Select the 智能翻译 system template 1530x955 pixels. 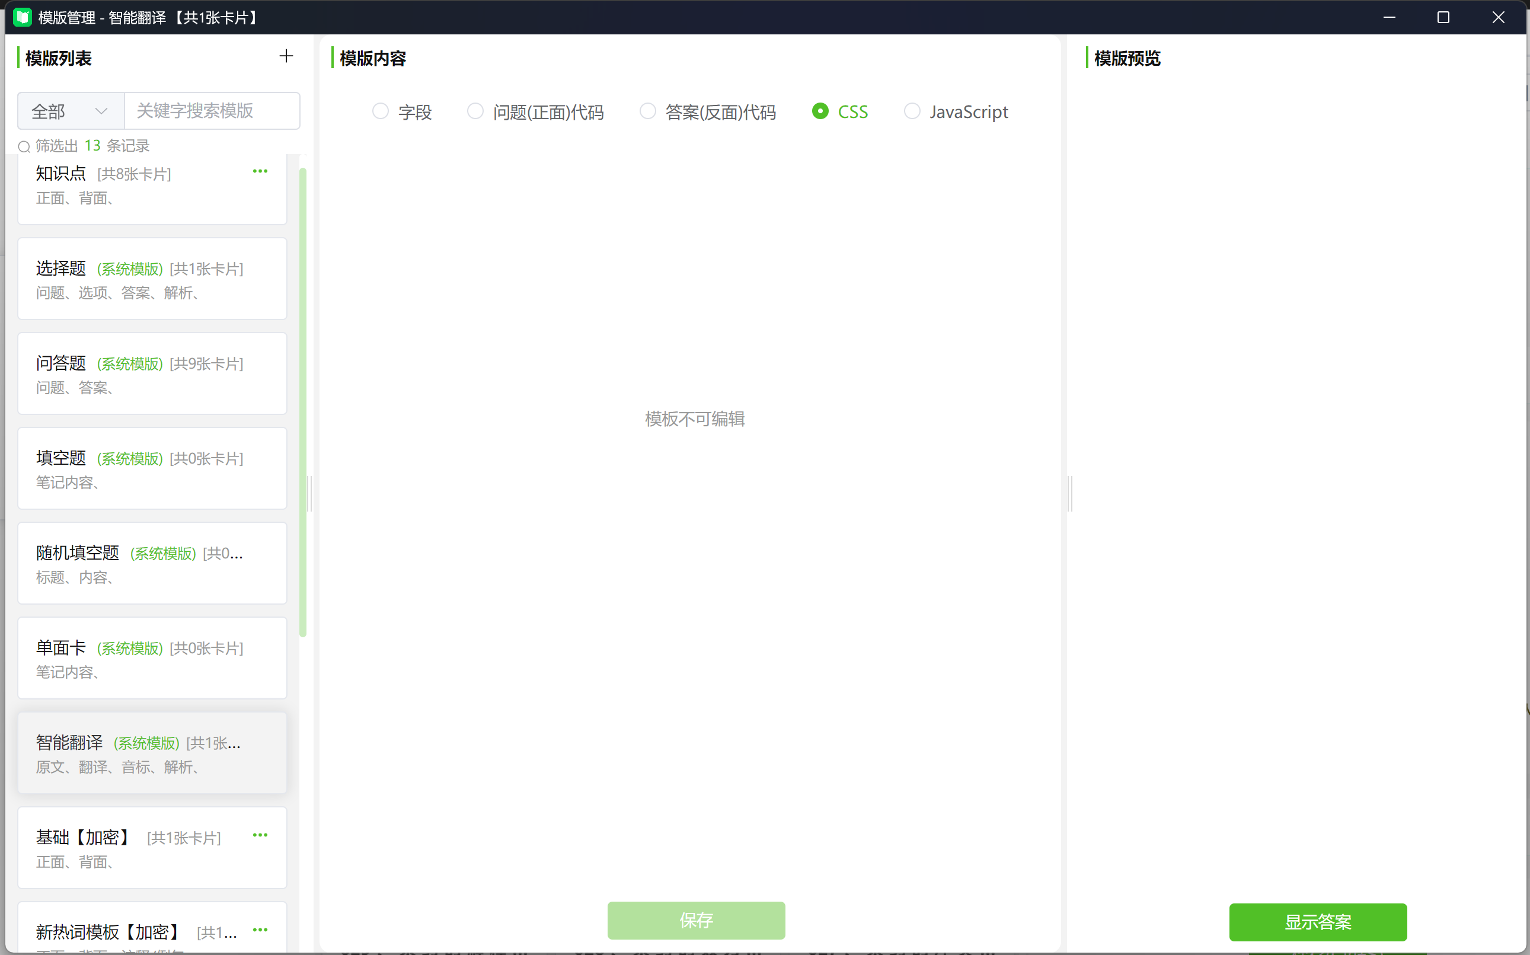(152, 753)
